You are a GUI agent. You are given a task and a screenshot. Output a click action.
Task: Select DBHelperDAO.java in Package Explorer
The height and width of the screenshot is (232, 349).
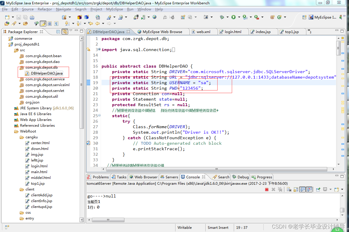coord(46,73)
